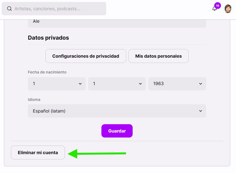The image size is (236, 173).
Task: Expand the birth month dropdown chevron
Action: 140,84
